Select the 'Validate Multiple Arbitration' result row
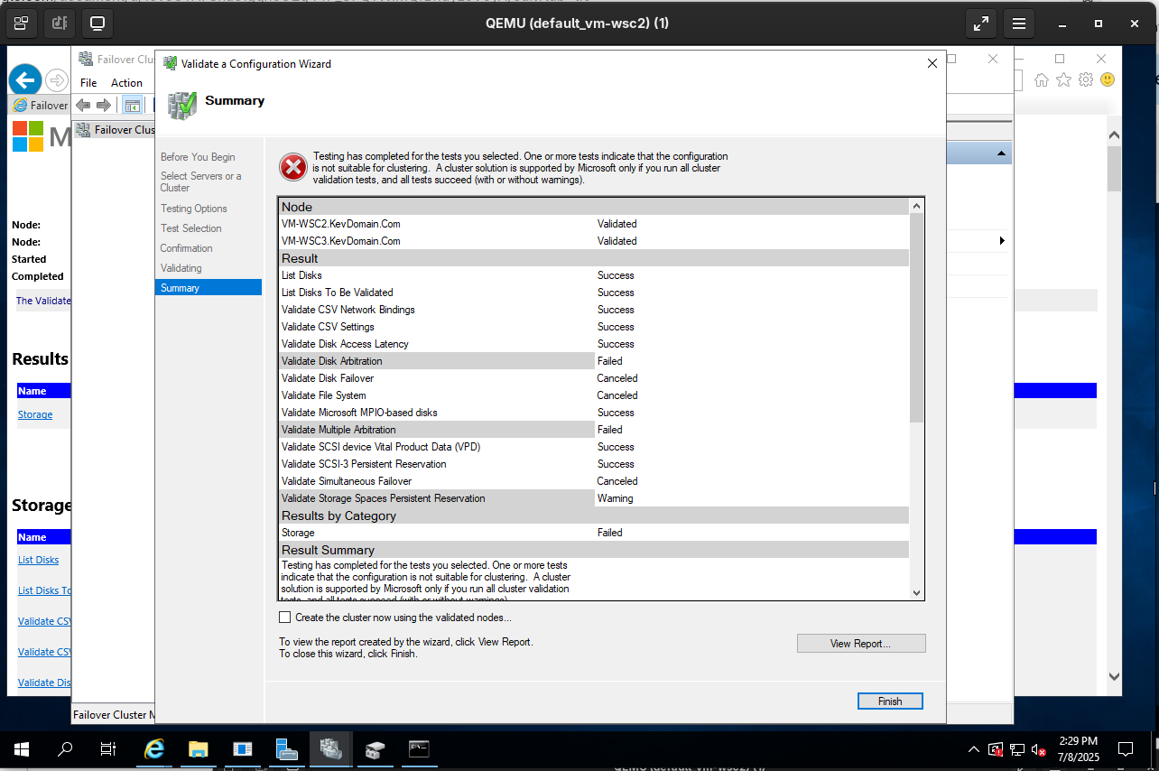 (x=594, y=430)
